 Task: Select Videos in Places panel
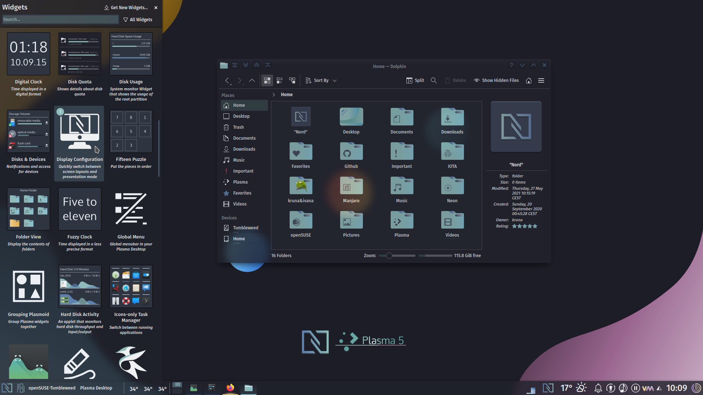(244, 204)
